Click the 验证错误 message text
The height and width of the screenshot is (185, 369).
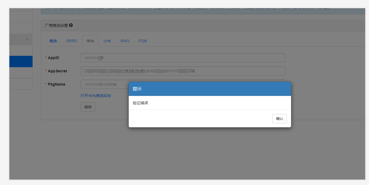140,103
